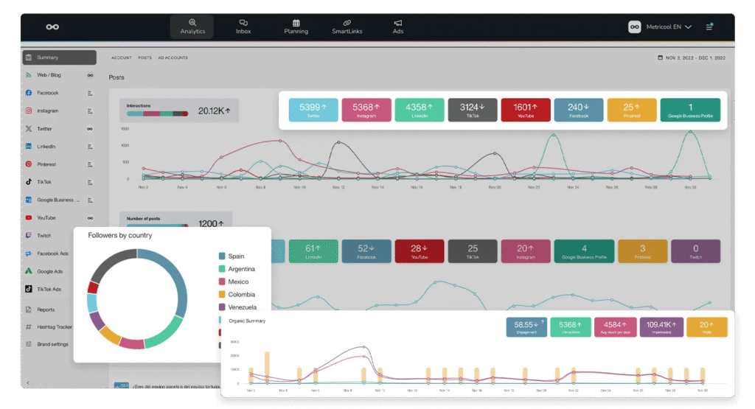This screenshot has width=755, height=409.
Task: Open Brand settings in the sidebar
Action: pos(52,344)
